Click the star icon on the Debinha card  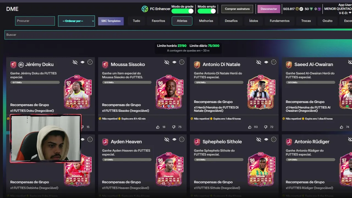tap(90, 139)
